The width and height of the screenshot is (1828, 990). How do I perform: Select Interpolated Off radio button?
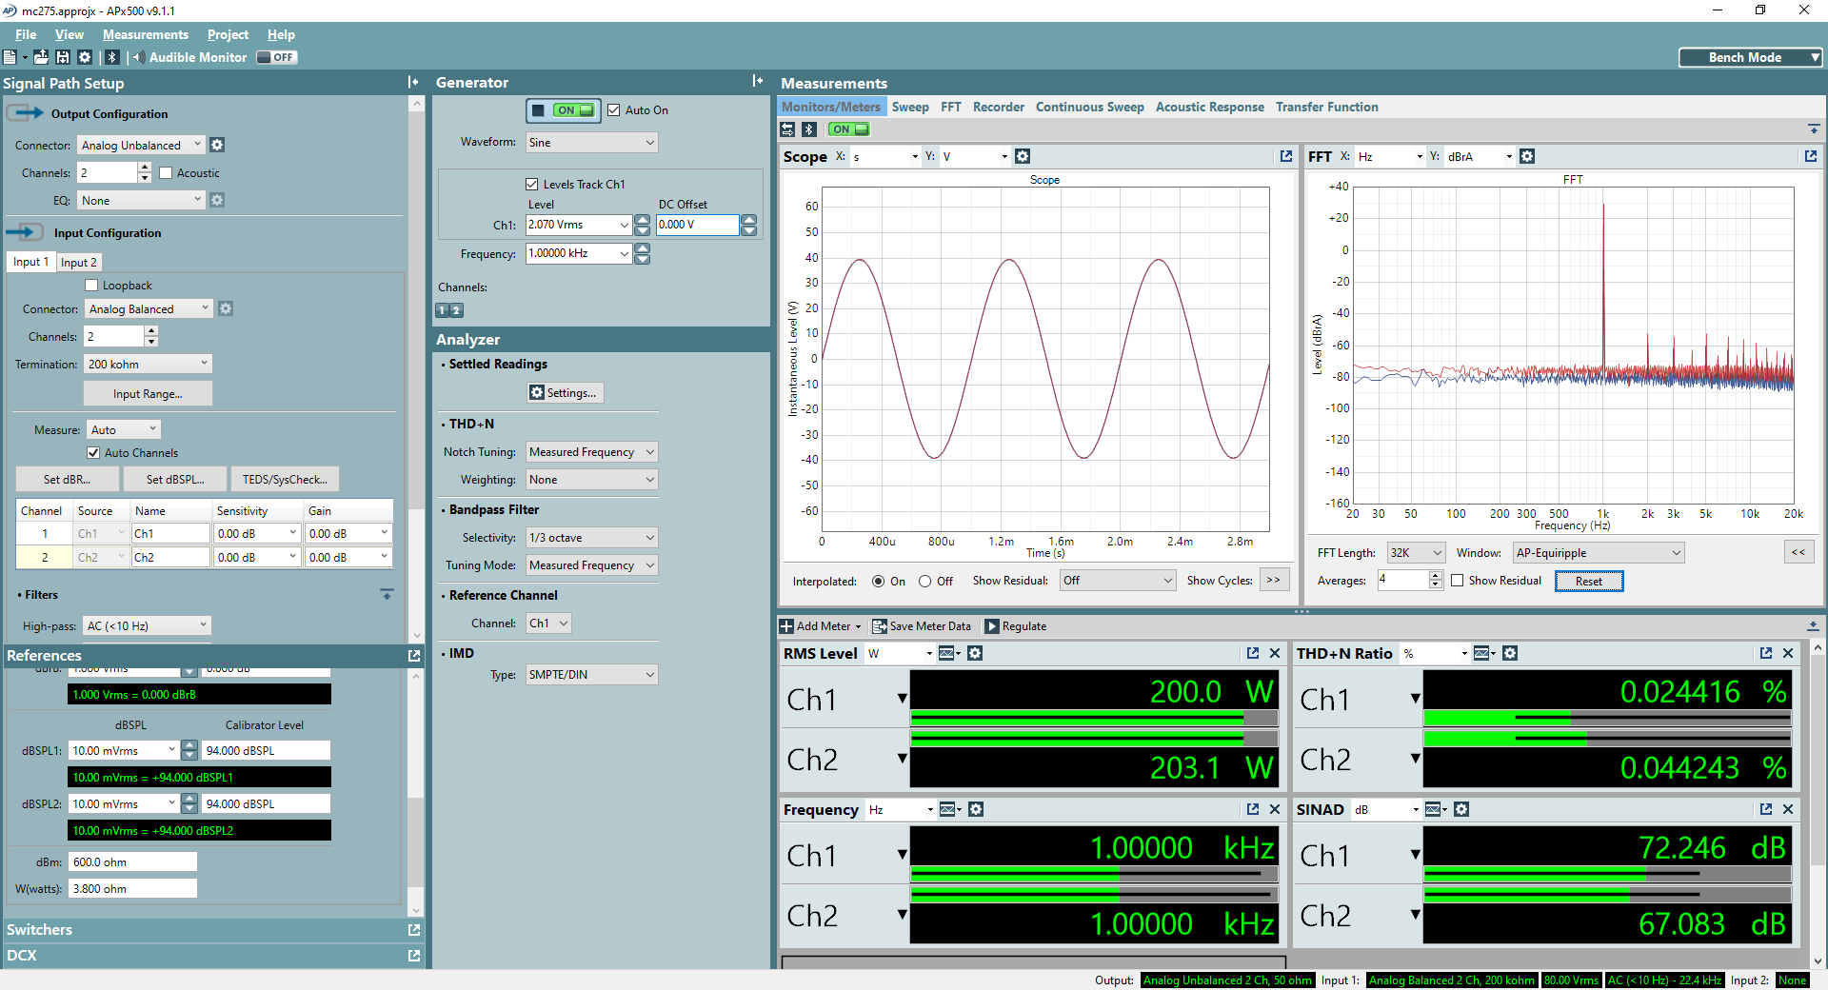coord(924,581)
